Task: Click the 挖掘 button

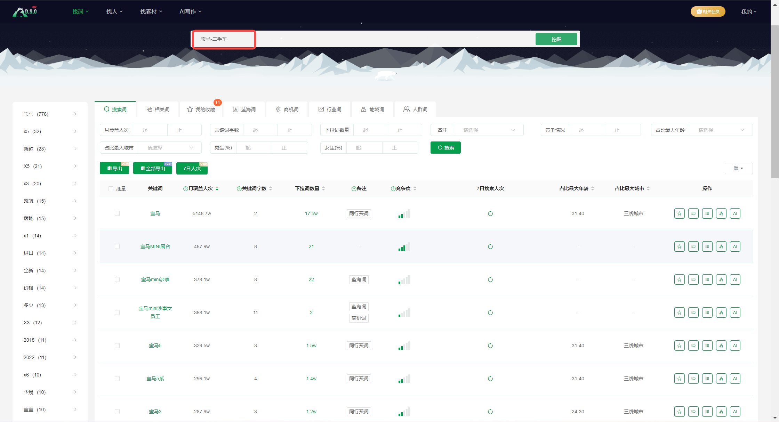Action: click(556, 39)
